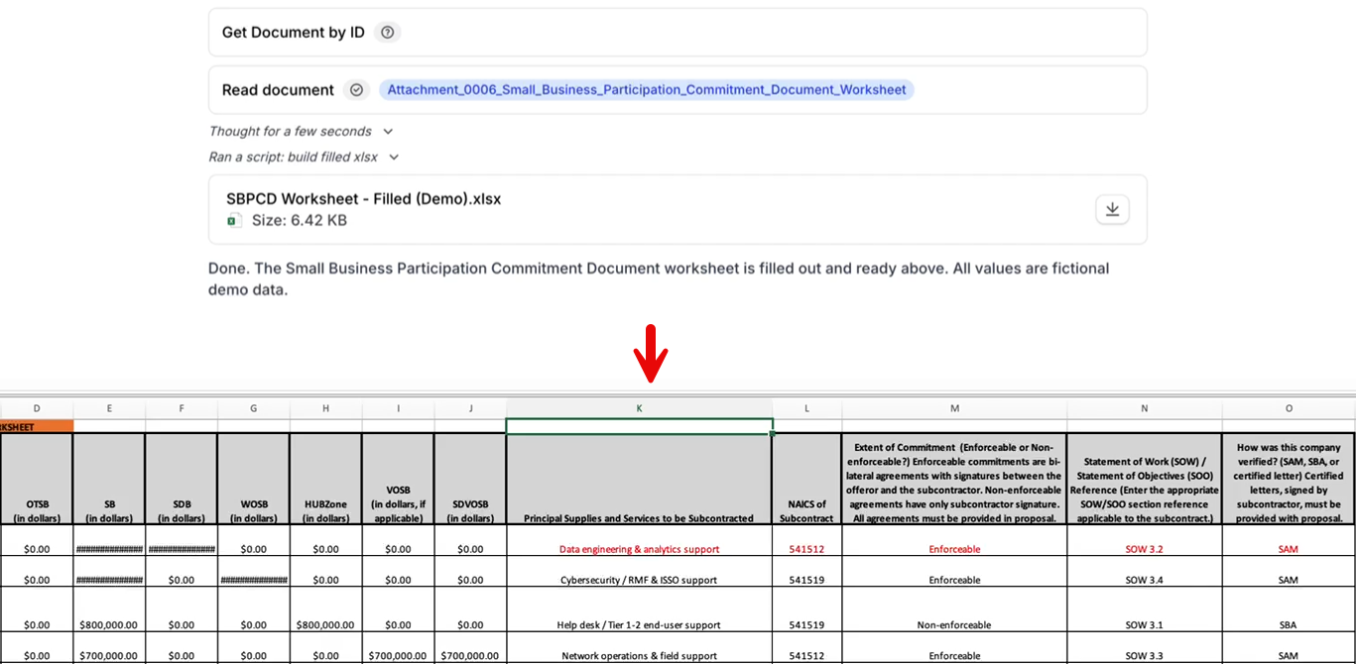Select column J header
The height and width of the screenshot is (664, 1356).
point(470,408)
